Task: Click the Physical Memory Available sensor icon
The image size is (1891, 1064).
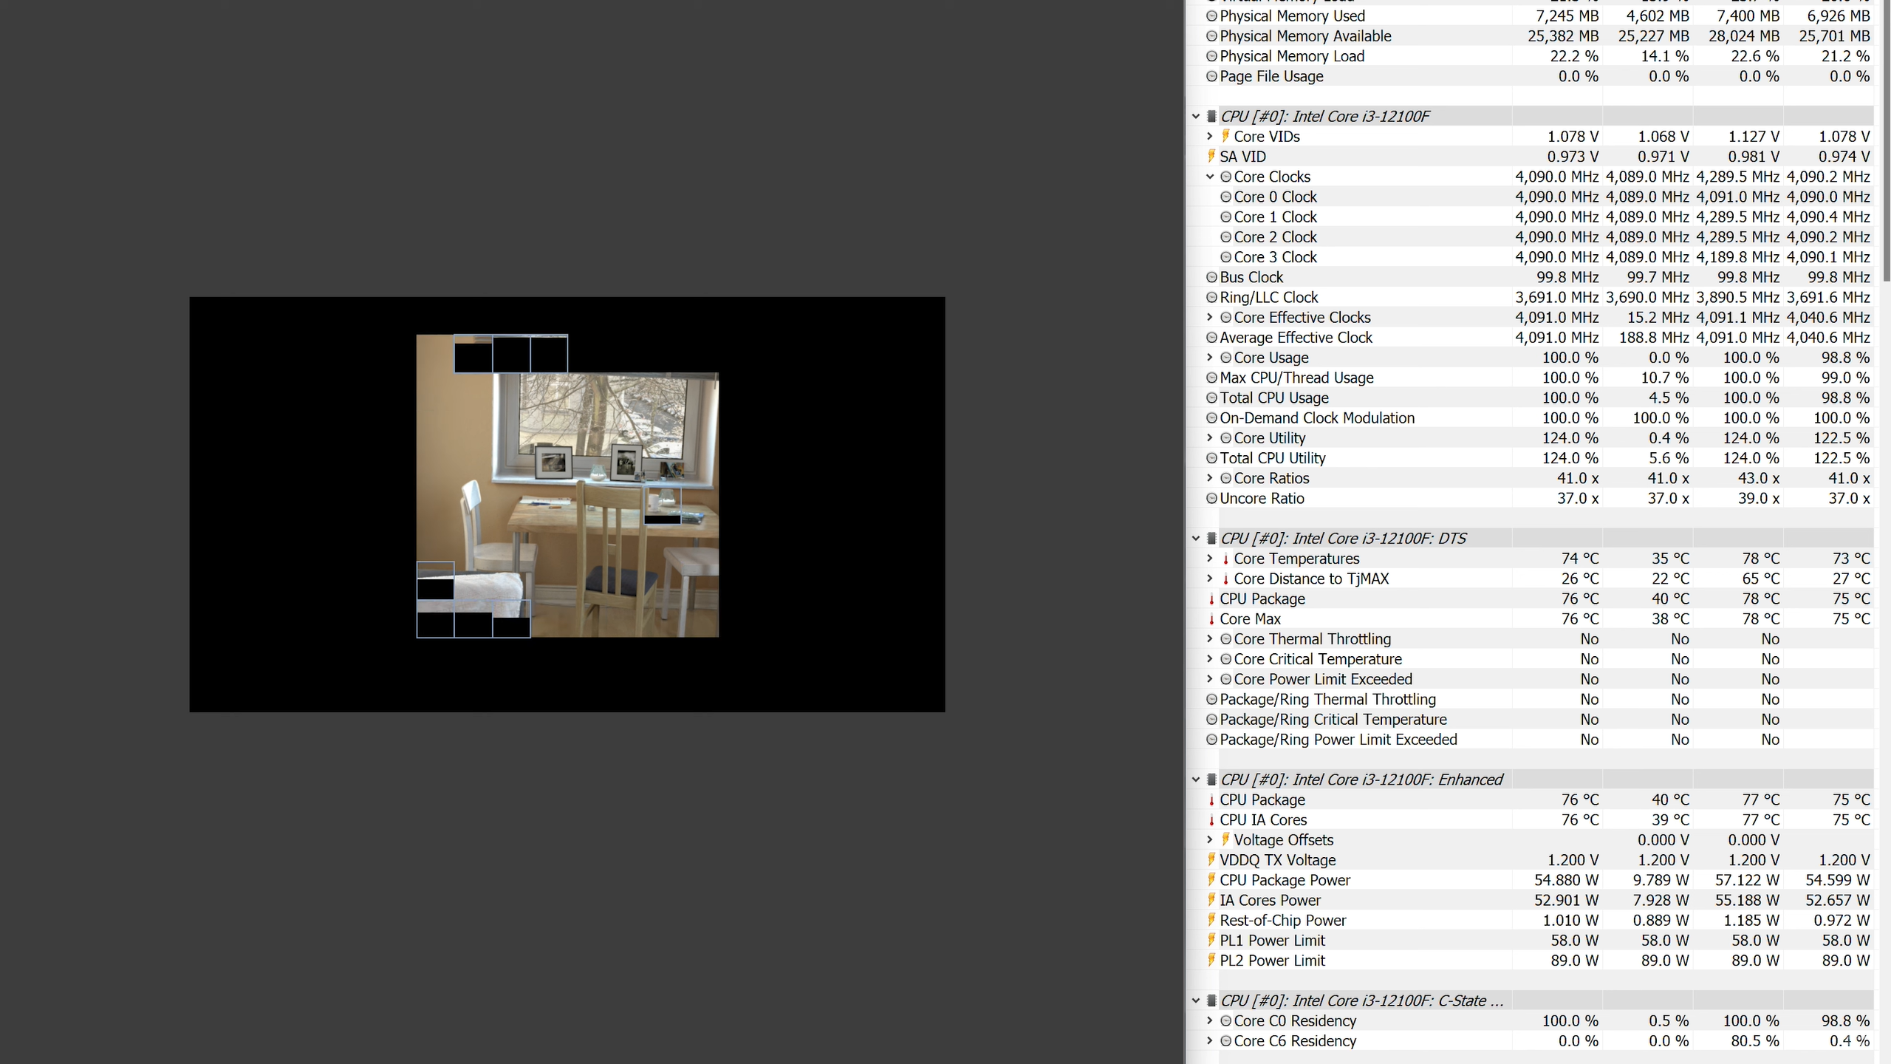Action: 1211,35
